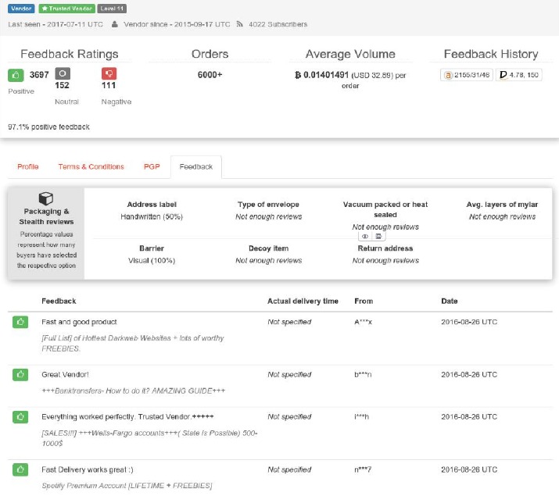Click the small icon right of the eye icon
This screenshot has height=496, width=559.
pos(378,236)
